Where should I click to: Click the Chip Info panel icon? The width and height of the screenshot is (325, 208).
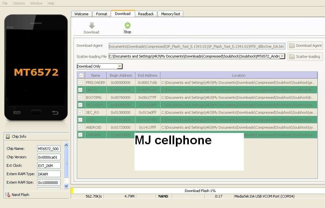point(8,136)
